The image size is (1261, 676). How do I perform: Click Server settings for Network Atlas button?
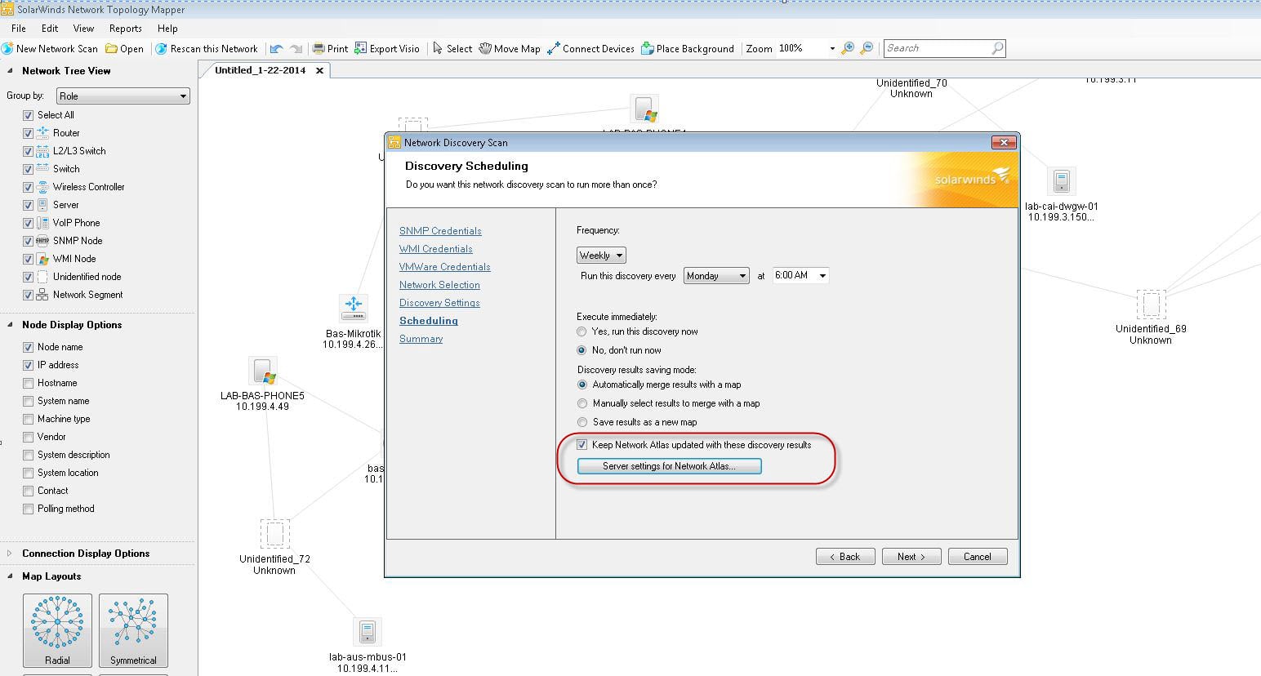(669, 466)
